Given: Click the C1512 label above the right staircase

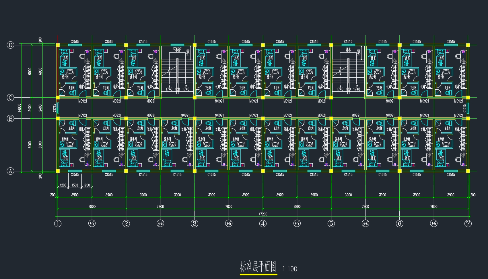Looking at the screenshot, I should pyautogui.click(x=348, y=42).
